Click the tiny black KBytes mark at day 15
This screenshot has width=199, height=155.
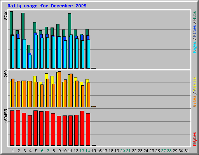(x=94, y=145)
